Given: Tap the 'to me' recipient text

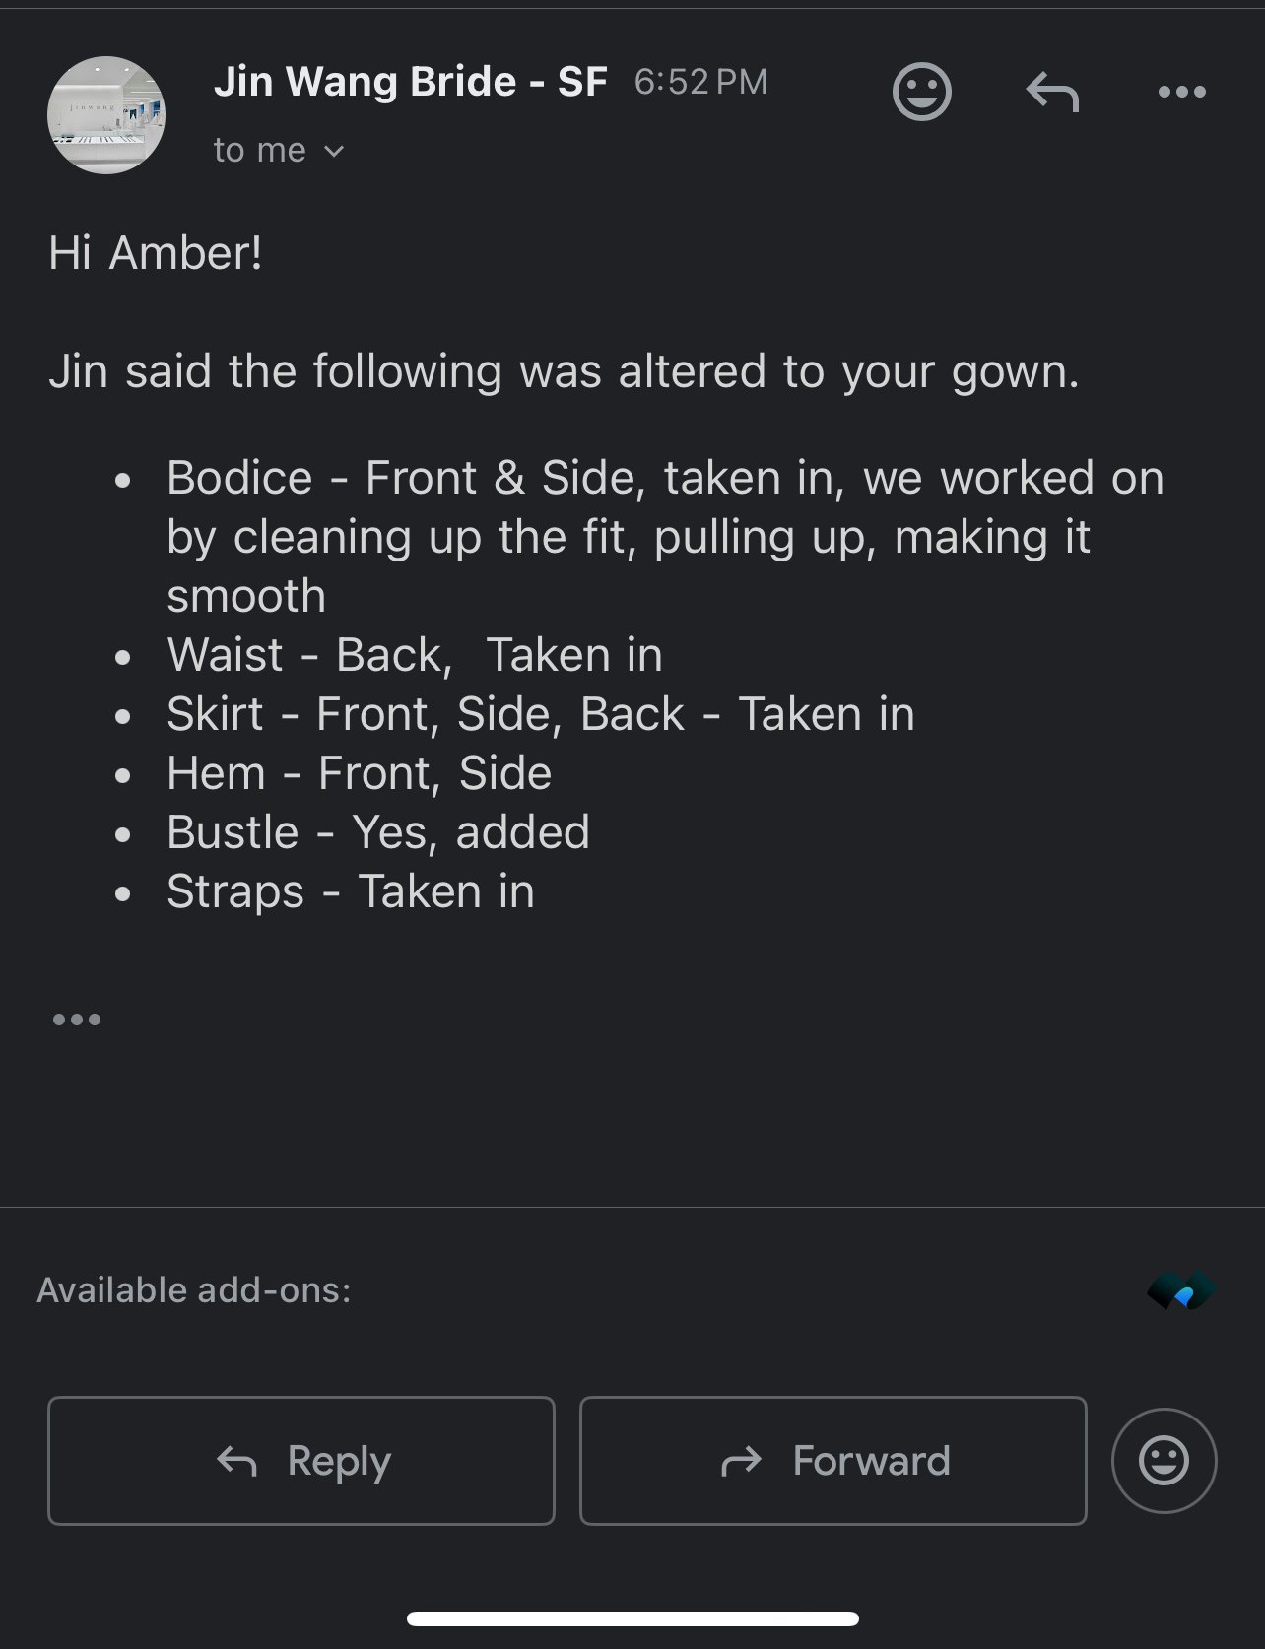Looking at the screenshot, I should [260, 151].
